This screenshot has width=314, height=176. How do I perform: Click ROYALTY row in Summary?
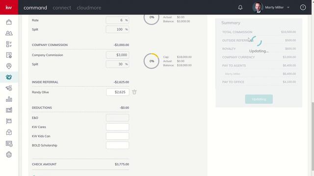click(259, 49)
